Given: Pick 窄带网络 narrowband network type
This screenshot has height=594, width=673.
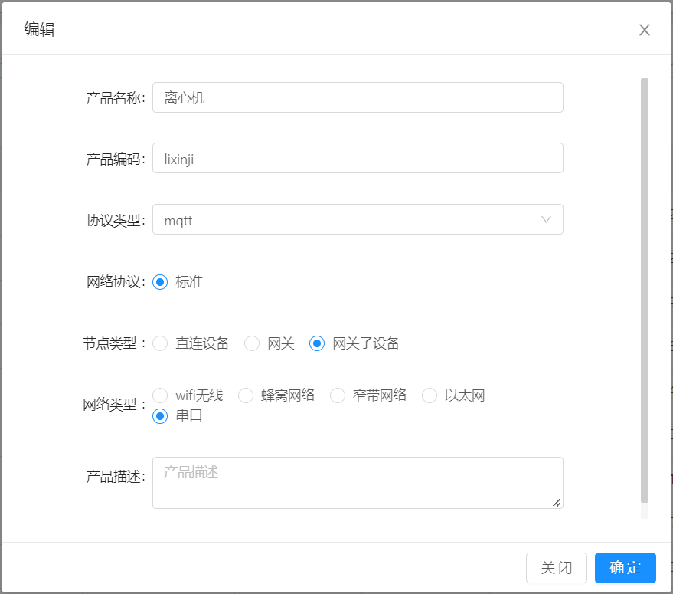Looking at the screenshot, I should (338, 395).
